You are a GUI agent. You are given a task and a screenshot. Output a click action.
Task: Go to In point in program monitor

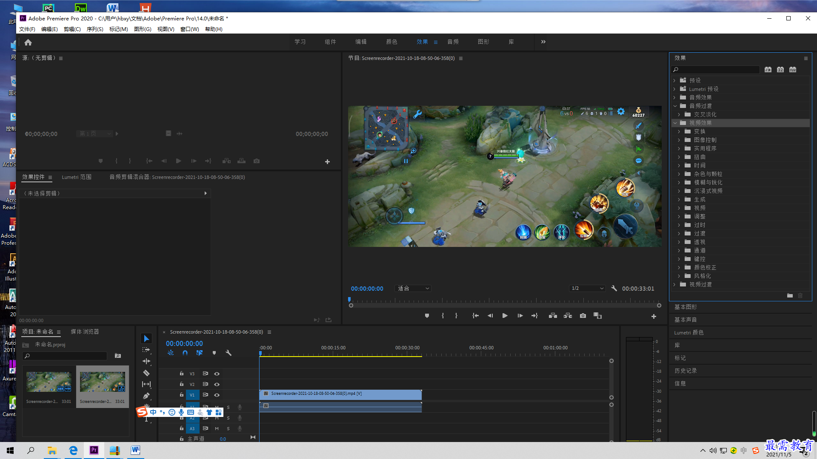(476, 316)
